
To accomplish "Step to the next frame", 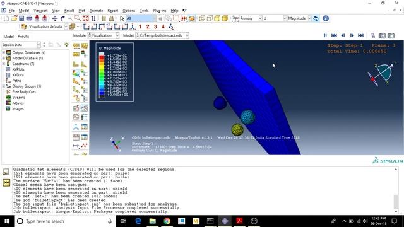I will tap(352, 35).
